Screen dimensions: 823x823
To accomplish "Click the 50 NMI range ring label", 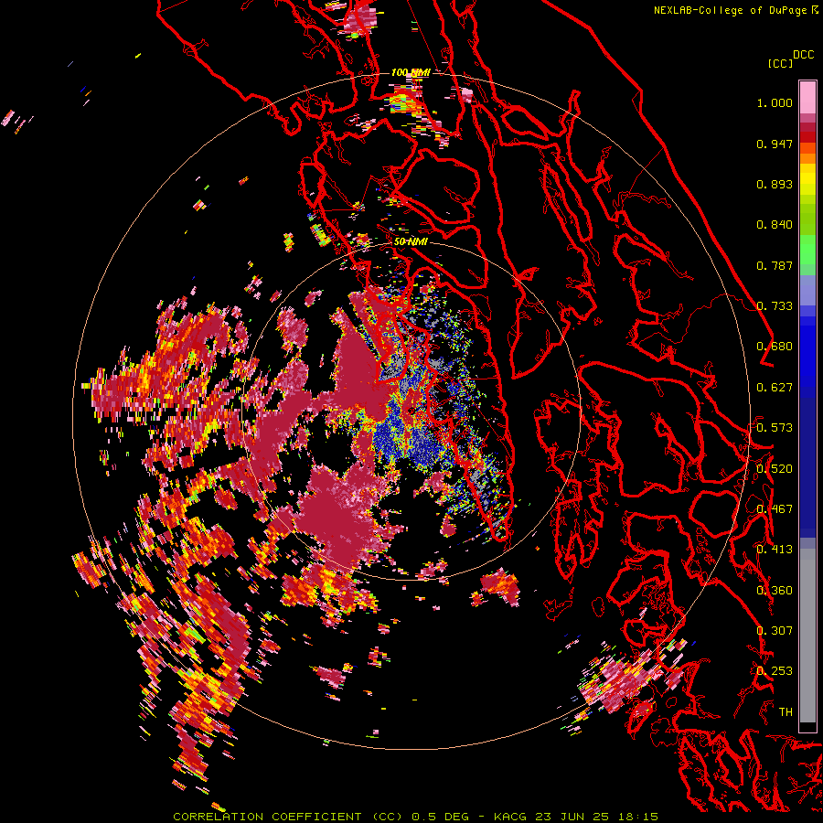I will tap(411, 242).
